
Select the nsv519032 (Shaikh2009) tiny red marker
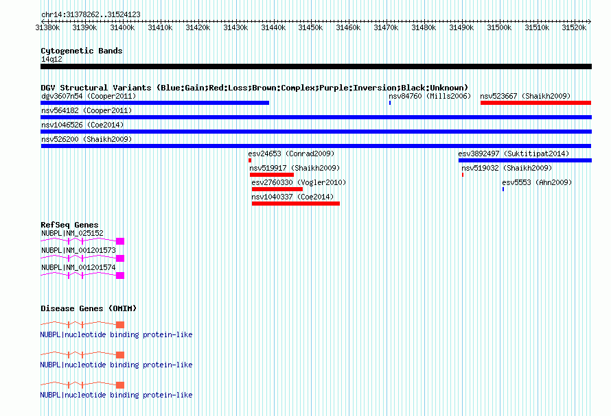(463, 175)
